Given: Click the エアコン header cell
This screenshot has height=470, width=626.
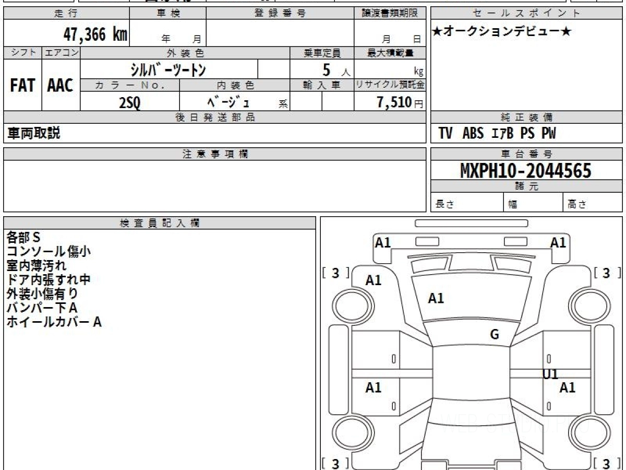Looking at the screenshot, I should pyautogui.click(x=61, y=53).
